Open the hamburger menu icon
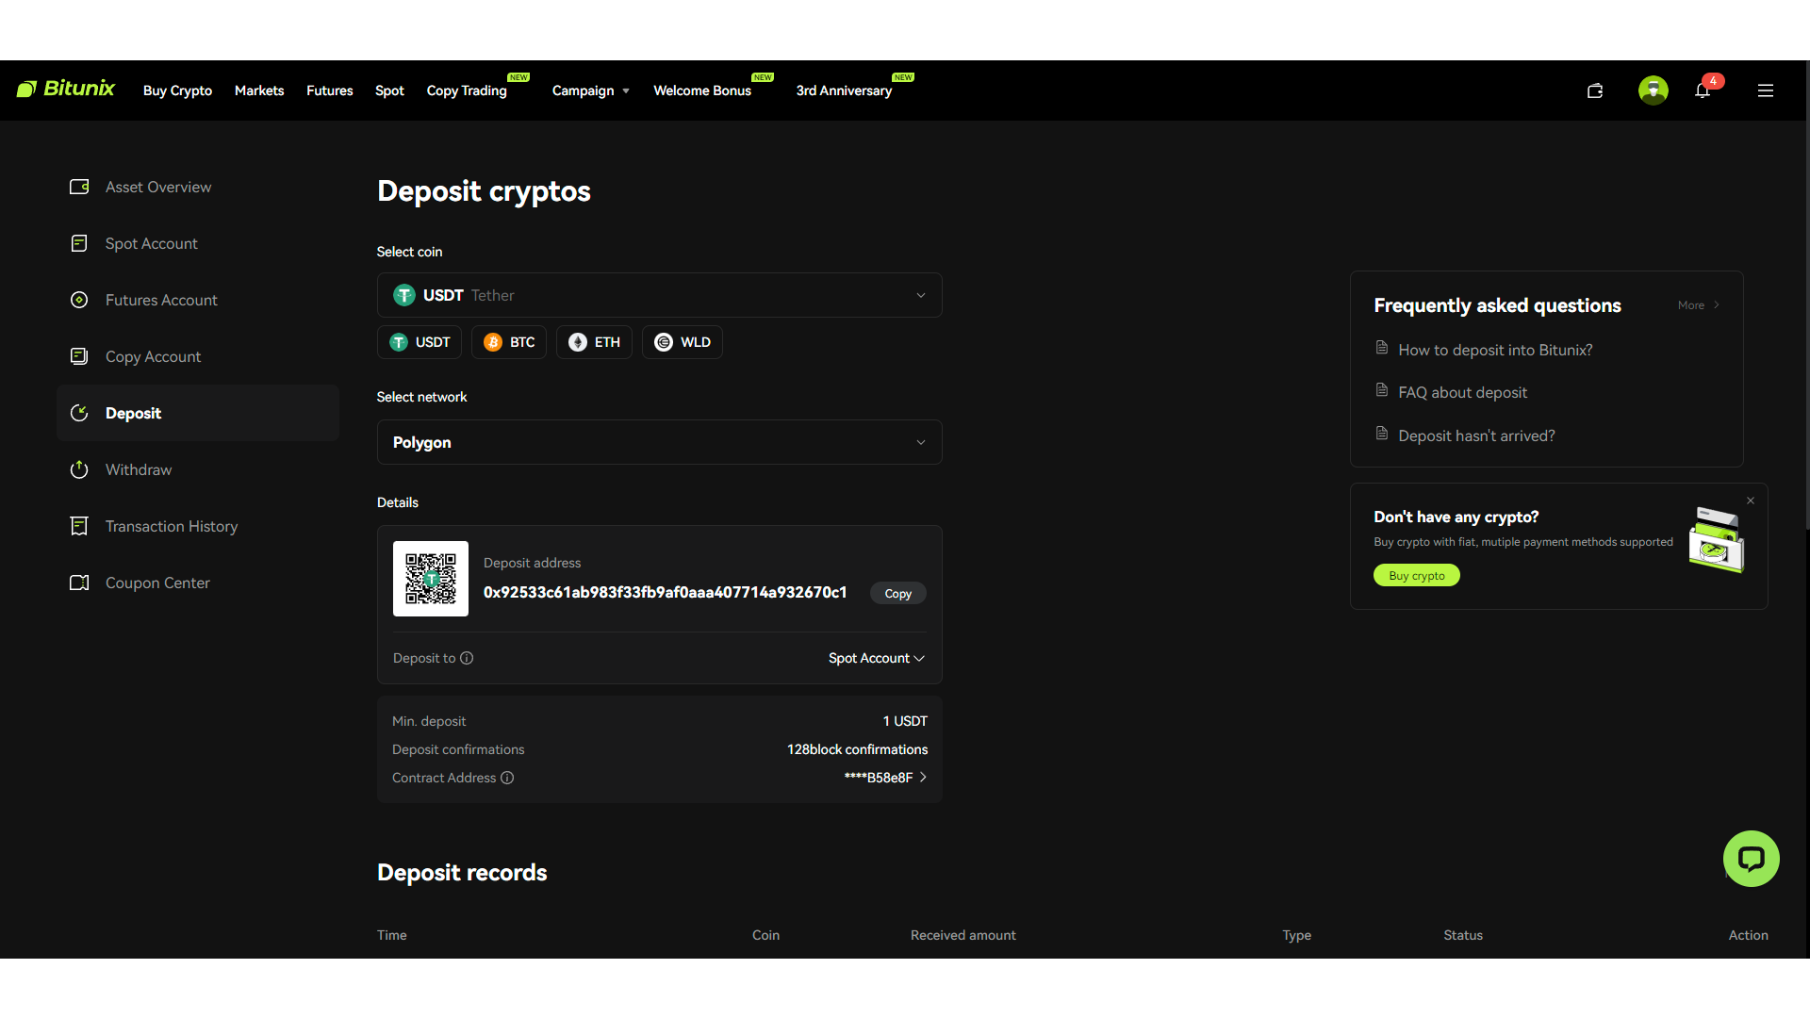Viewport: 1810px width, 1018px height. coord(1766,90)
